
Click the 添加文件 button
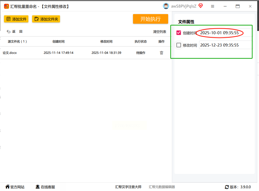[16, 19]
